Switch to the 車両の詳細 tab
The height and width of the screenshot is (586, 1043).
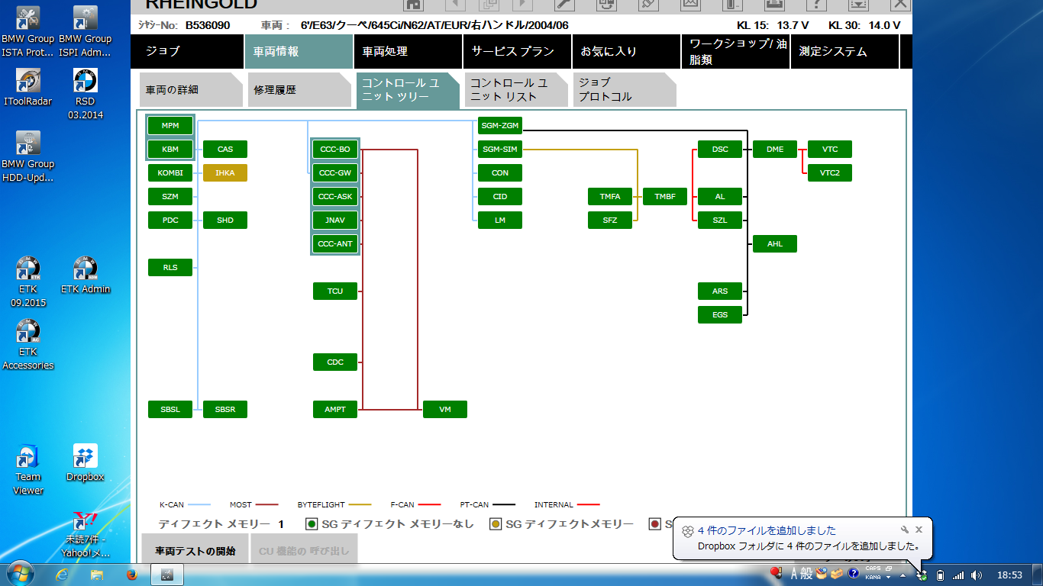tap(191, 90)
